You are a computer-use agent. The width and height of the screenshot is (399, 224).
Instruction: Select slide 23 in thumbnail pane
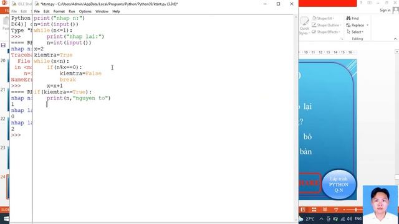(3, 147)
